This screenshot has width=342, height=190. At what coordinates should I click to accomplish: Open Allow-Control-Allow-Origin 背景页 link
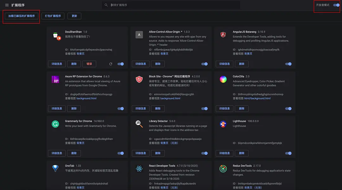[164, 54]
